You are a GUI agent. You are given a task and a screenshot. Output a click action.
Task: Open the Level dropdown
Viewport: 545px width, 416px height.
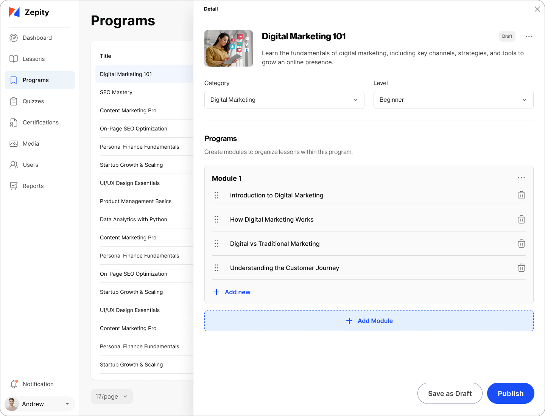pyautogui.click(x=453, y=100)
